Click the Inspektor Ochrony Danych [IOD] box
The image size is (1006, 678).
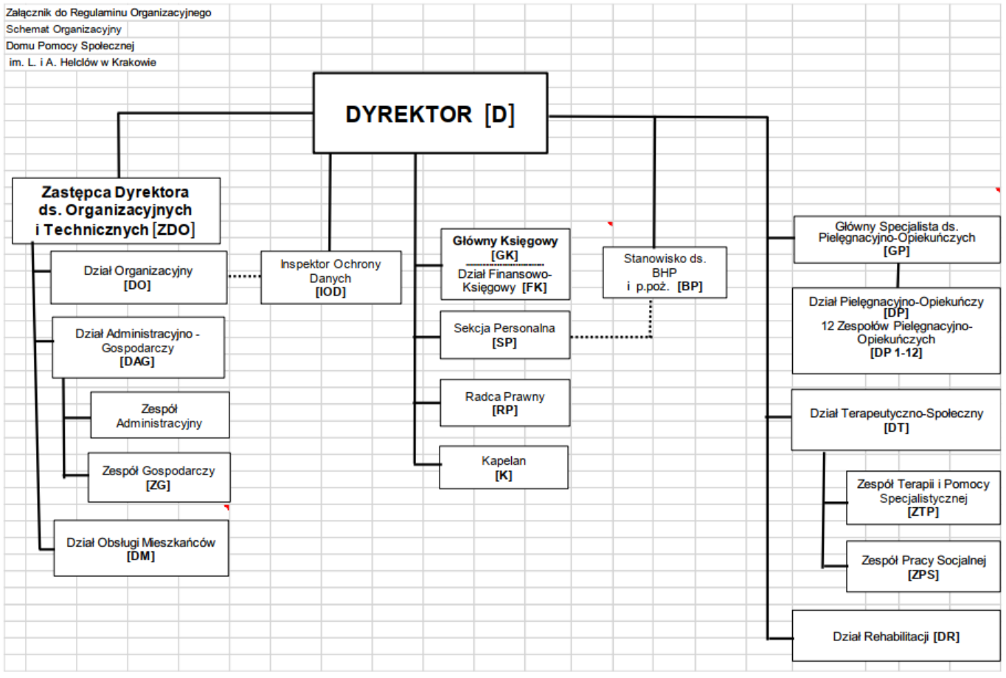click(x=330, y=278)
